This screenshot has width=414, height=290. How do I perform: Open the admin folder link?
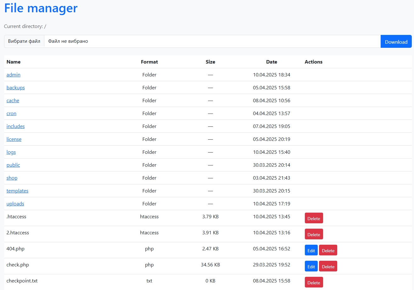tap(13, 75)
